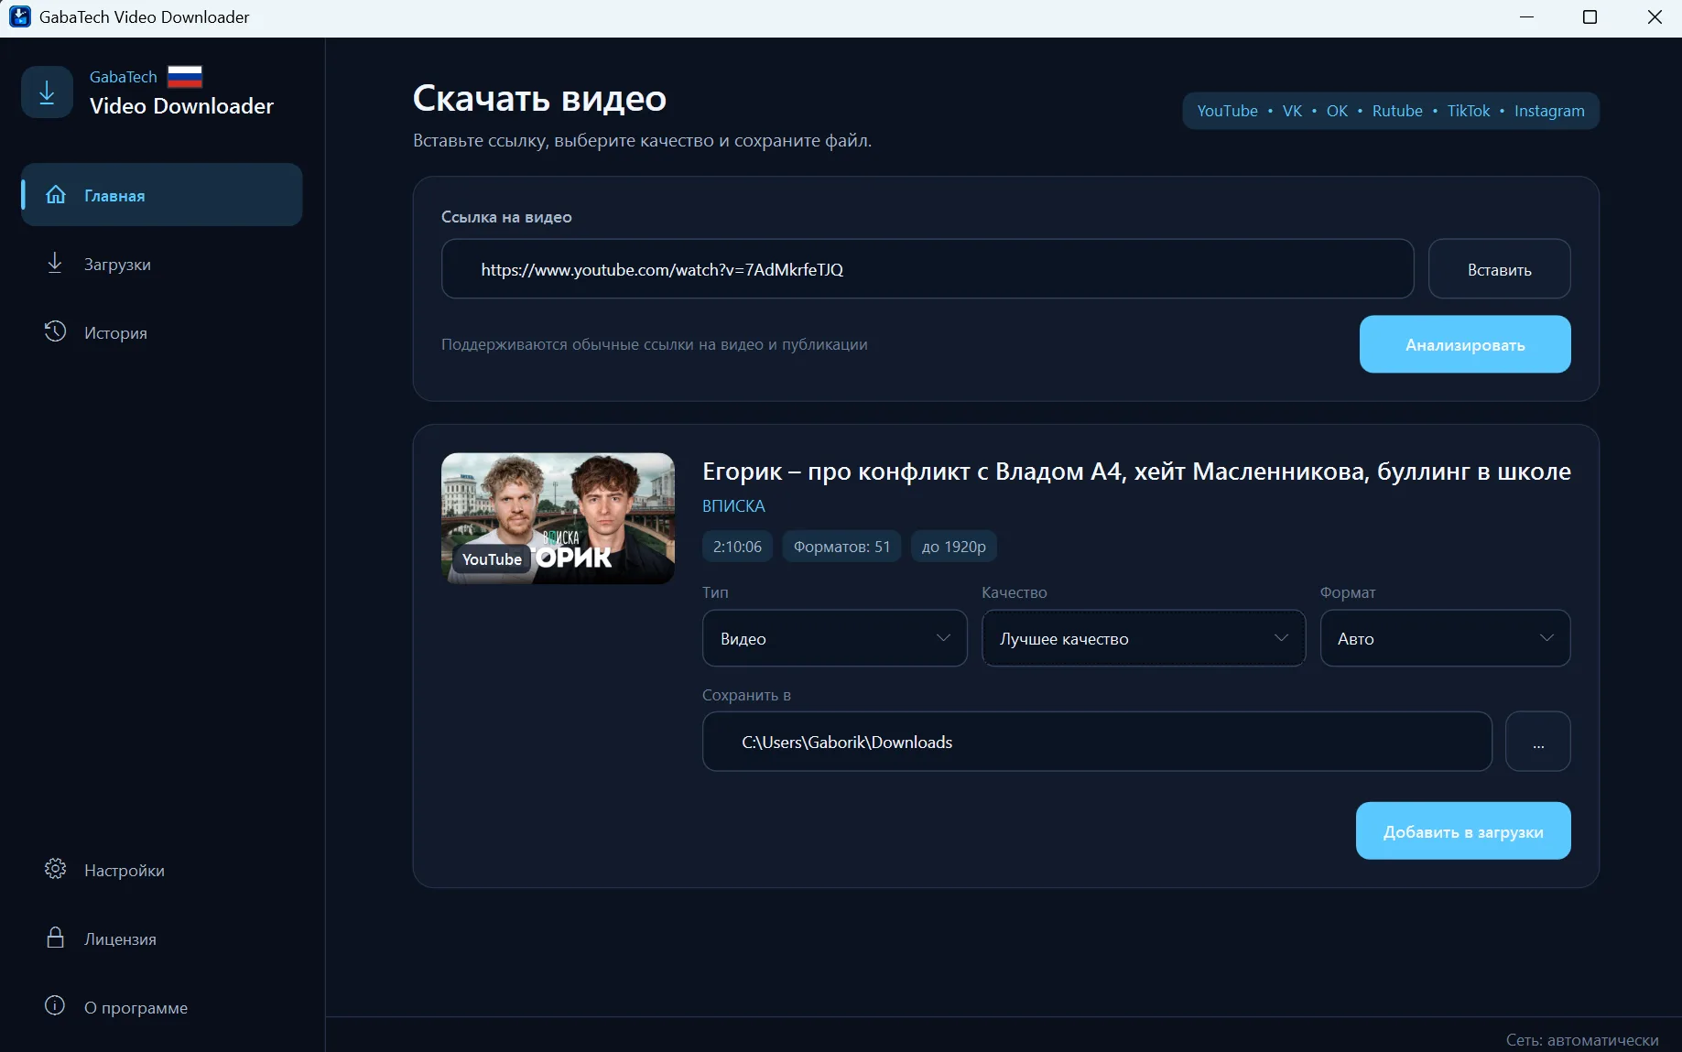
Task: Click the app download logo in sidebar header
Action: 47,92
